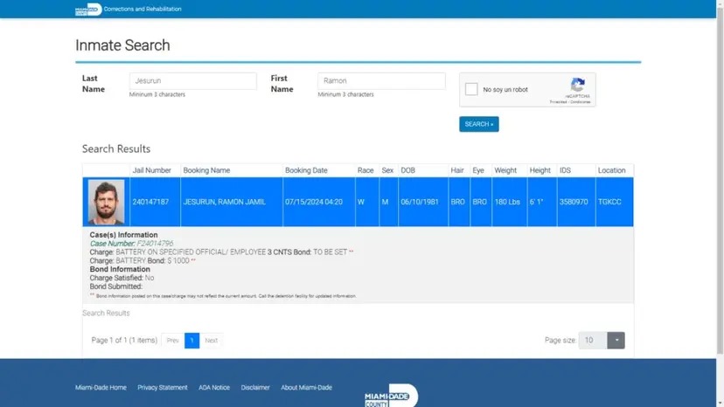The image size is (724, 407).
Task: Go to the Prev results page
Action: (172, 341)
